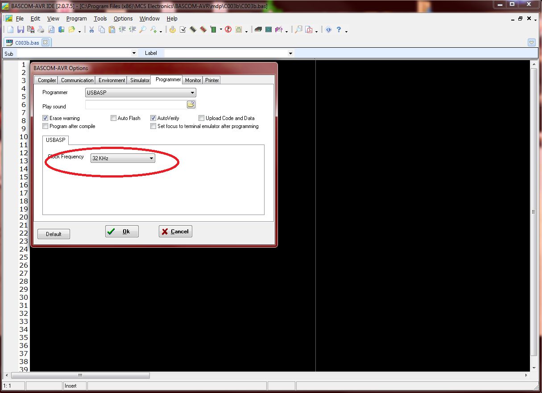Click the PDF viewer toolbar icon

pos(309,29)
